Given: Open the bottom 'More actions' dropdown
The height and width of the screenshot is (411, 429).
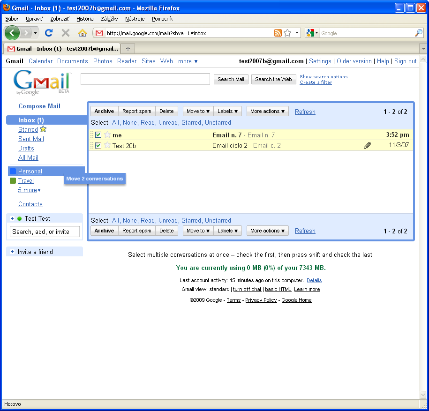Looking at the screenshot, I should click(x=268, y=231).
